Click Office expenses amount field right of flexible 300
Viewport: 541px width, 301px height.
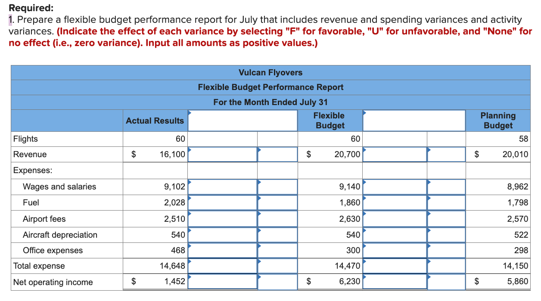click(395, 250)
